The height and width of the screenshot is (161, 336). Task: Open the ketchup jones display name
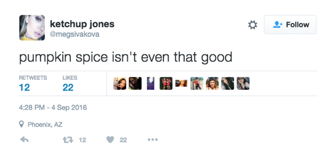82,24
